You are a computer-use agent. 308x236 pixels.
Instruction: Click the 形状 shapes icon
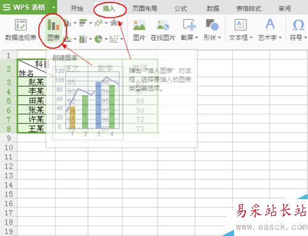tap(212, 25)
